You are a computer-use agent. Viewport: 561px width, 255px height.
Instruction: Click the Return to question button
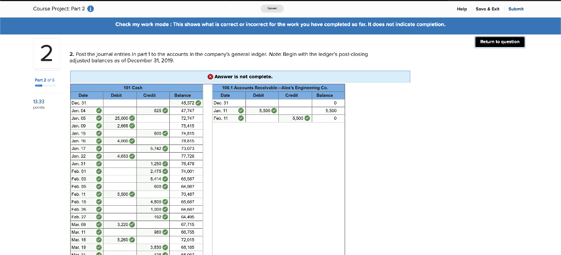pos(500,42)
